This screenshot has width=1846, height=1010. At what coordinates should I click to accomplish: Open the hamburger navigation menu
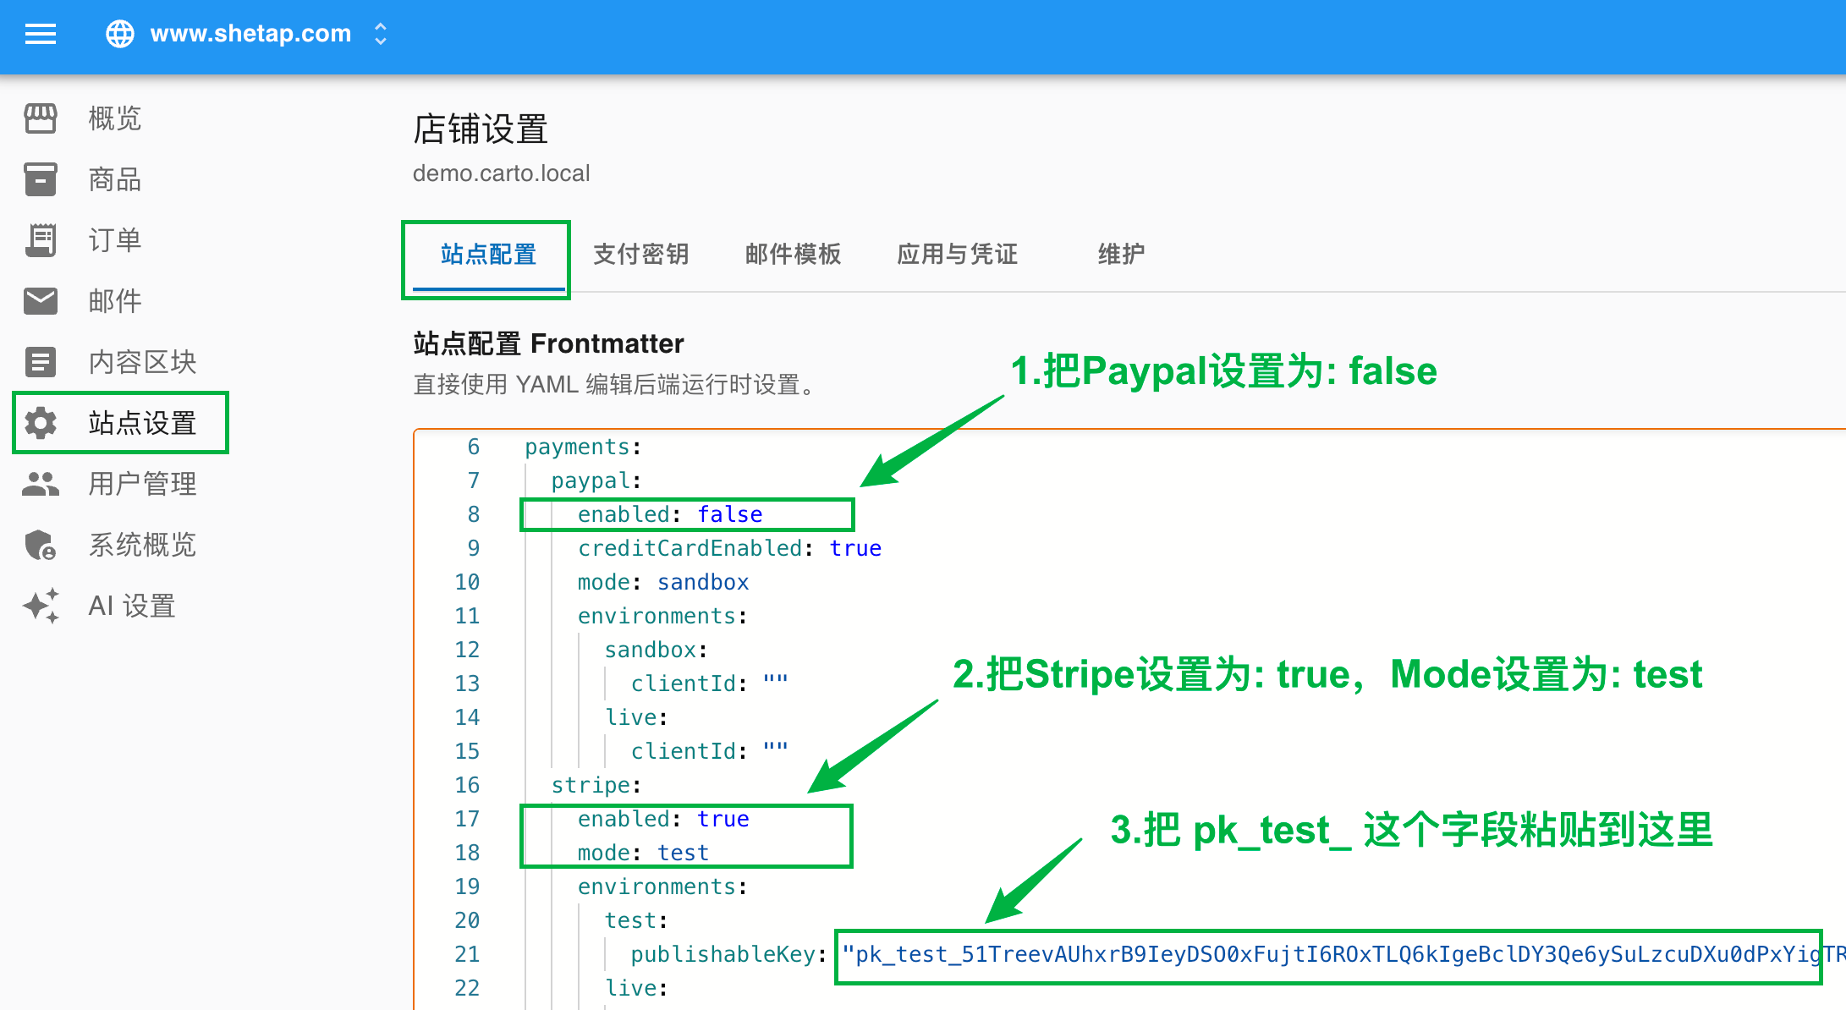pyautogui.click(x=41, y=34)
